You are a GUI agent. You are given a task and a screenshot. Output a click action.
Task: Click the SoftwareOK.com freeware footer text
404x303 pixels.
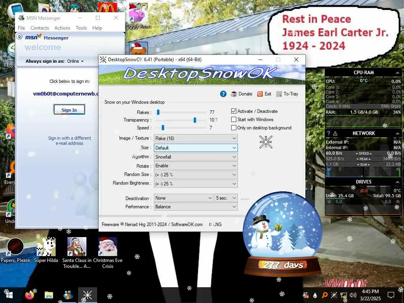[x=152, y=224]
